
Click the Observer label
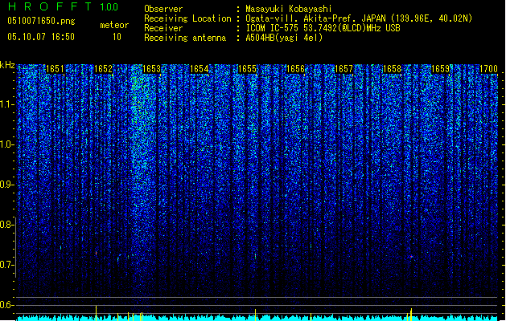tap(163, 9)
